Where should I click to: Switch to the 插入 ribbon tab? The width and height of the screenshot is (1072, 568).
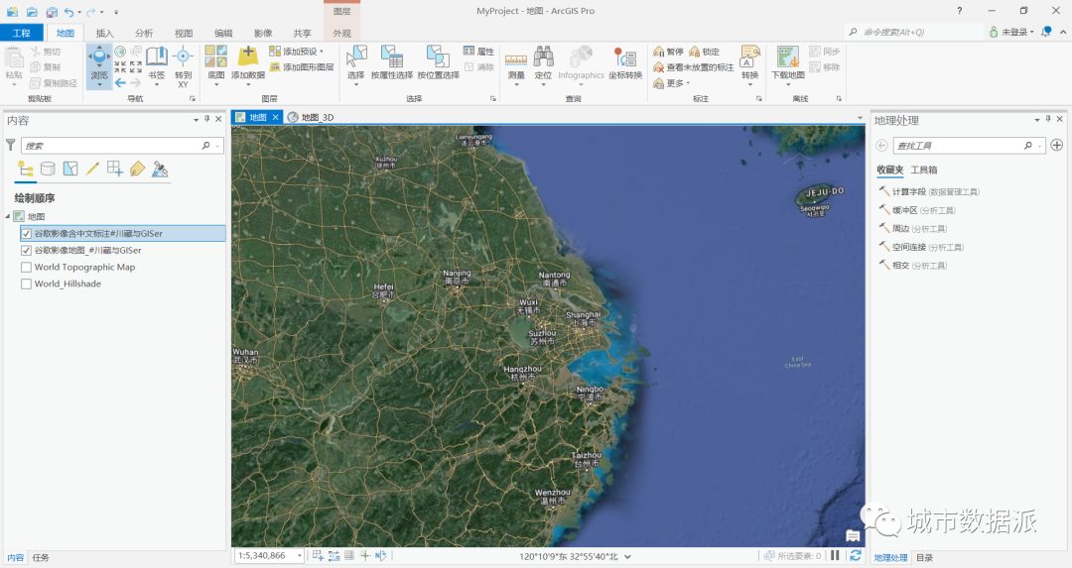[104, 33]
